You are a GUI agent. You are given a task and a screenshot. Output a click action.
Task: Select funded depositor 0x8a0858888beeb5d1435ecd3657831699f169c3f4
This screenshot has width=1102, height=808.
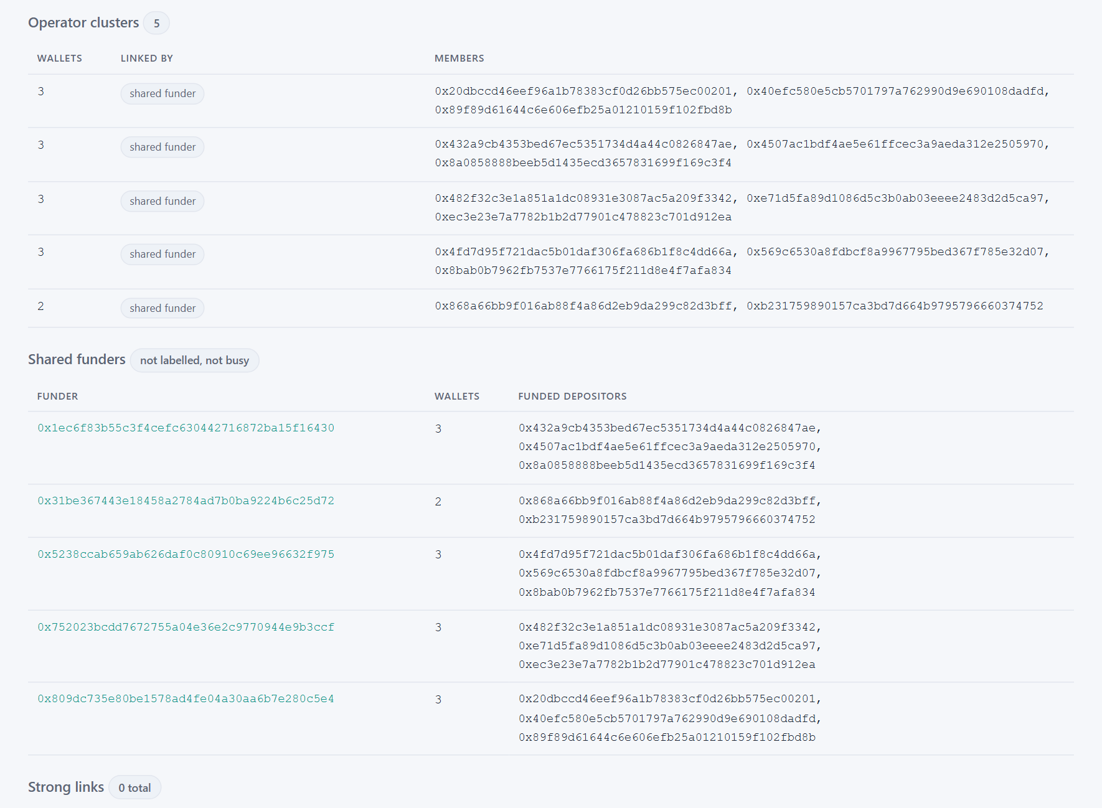point(667,466)
